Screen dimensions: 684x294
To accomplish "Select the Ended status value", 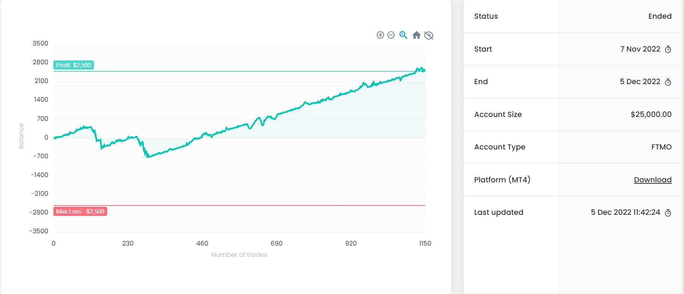I will coord(660,16).
